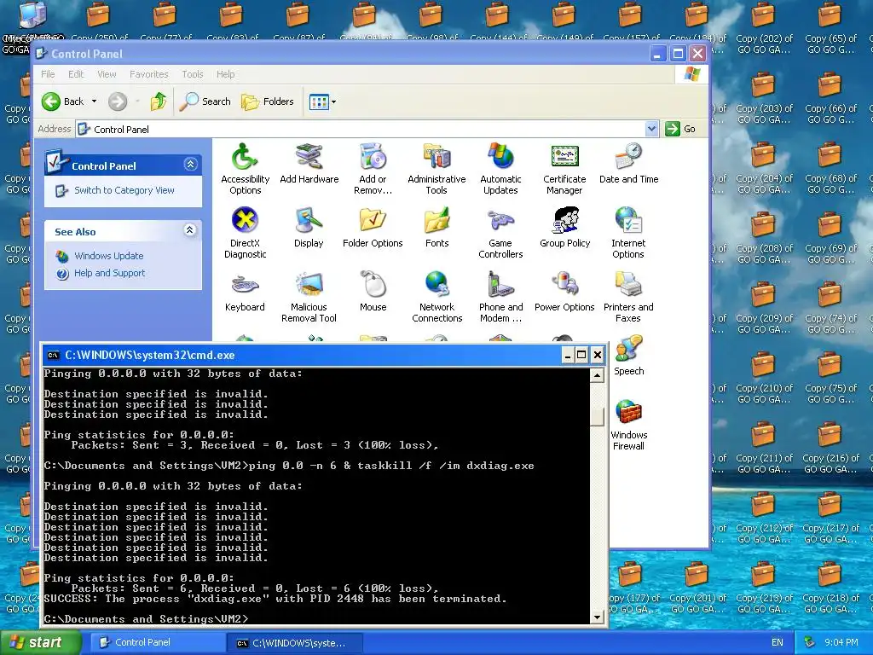Collapse the See Also section
The image size is (873, 655).
190,230
